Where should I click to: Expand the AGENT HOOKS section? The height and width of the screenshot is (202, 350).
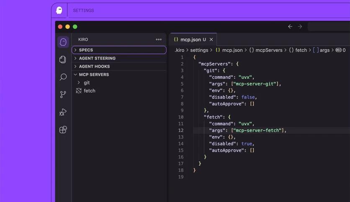(119, 66)
